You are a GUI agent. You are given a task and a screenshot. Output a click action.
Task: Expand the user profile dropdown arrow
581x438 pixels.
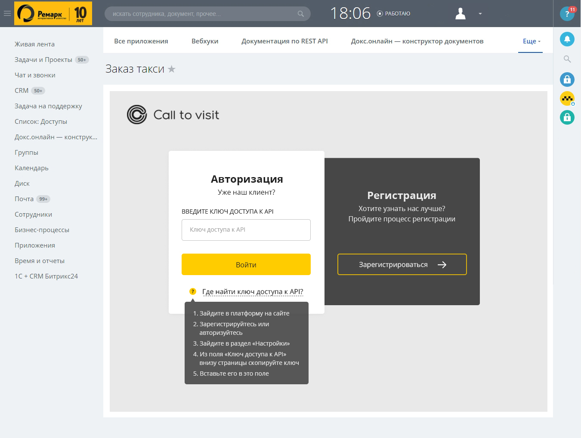coord(480,14)
